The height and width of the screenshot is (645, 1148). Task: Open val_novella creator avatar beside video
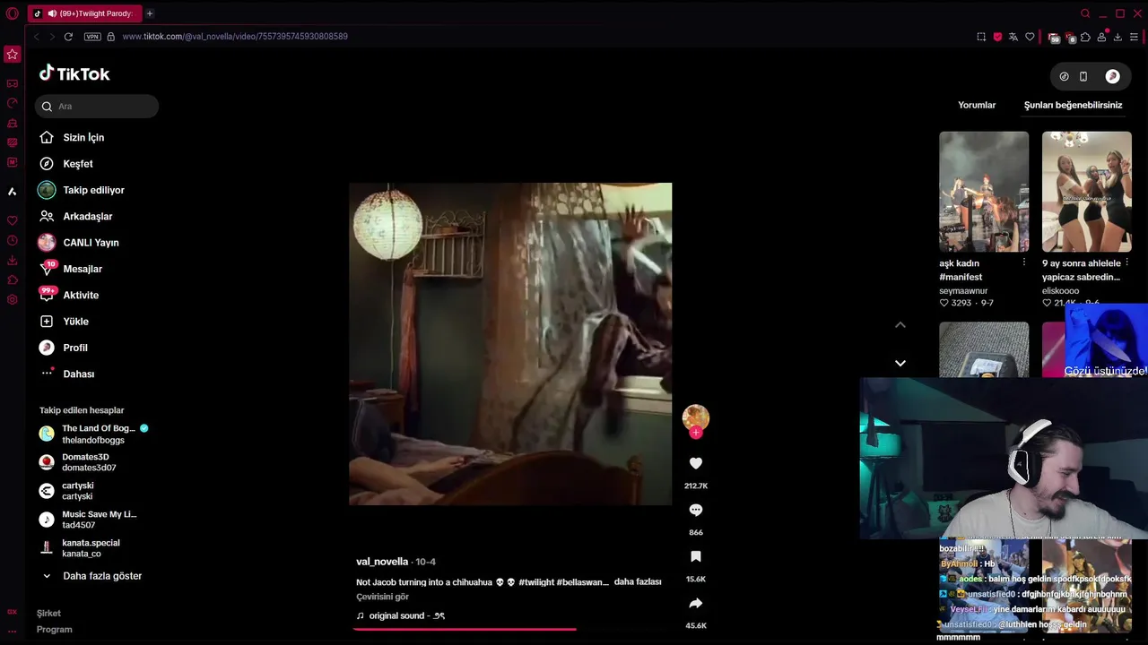pyautogui.click(x=696, y=417)
